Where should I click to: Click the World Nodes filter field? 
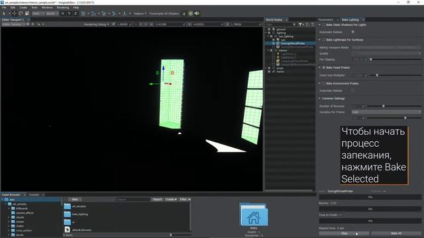(278, 24)
